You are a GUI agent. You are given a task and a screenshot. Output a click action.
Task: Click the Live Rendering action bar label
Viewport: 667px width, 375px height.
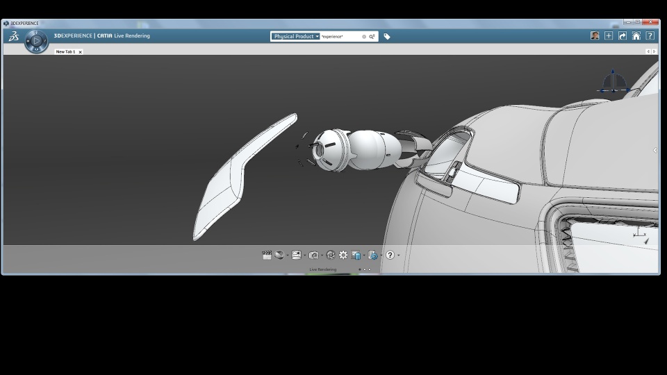click(x=323, y=269)
